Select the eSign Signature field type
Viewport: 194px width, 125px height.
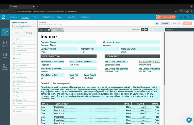click(24, 77)
